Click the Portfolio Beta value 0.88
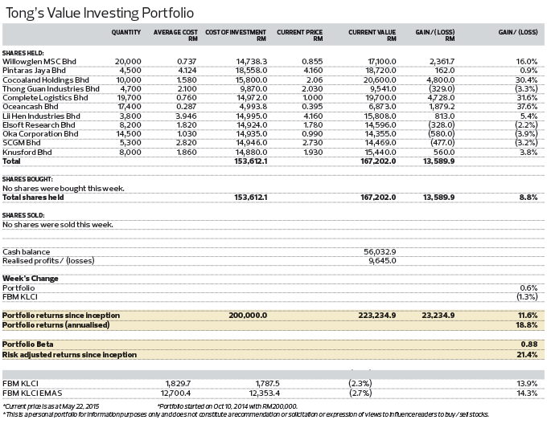Viewport: 547px width, 424px height. (x=529, y=344)
